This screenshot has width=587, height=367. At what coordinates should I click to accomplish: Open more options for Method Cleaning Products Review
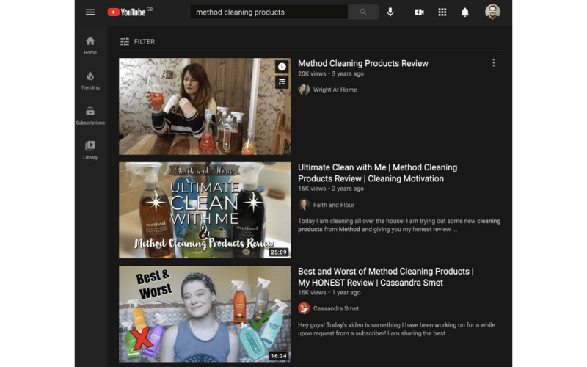[493, 63]
